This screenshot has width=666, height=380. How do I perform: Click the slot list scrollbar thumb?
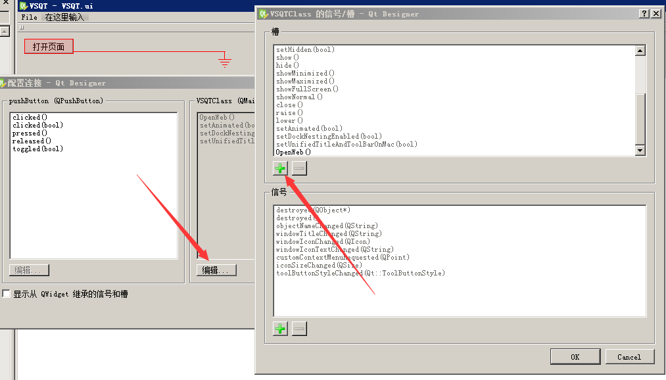(x=640, y=119)
